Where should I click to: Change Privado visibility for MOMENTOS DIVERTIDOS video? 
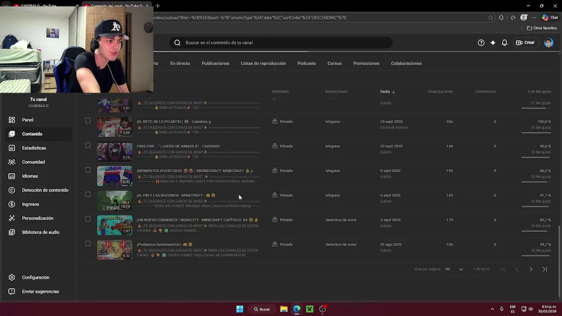281,171
